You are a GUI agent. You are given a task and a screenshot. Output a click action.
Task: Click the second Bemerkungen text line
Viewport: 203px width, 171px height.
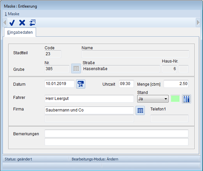116,142
